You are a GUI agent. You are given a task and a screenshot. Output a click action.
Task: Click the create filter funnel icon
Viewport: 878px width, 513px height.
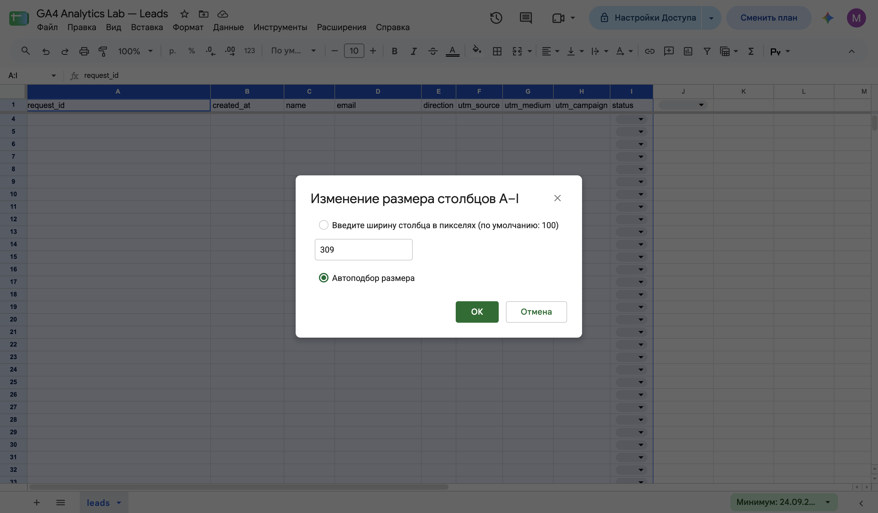click(707, 51)
